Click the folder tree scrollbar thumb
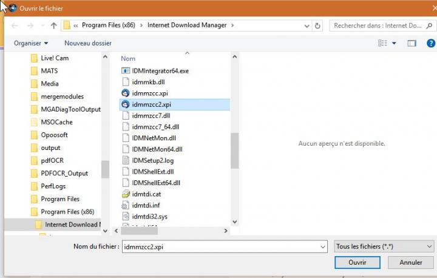Viewport: 437px width, 278px height. 105,169
